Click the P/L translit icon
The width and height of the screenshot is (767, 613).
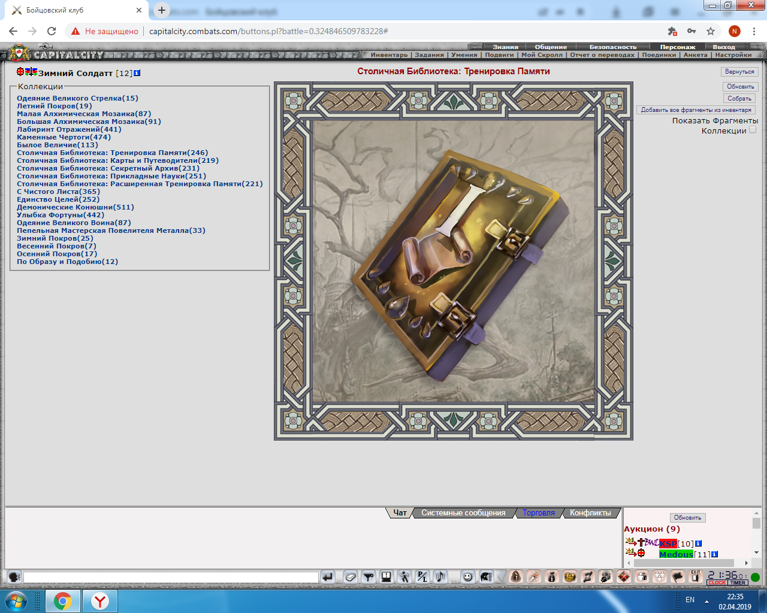(422, 577)
